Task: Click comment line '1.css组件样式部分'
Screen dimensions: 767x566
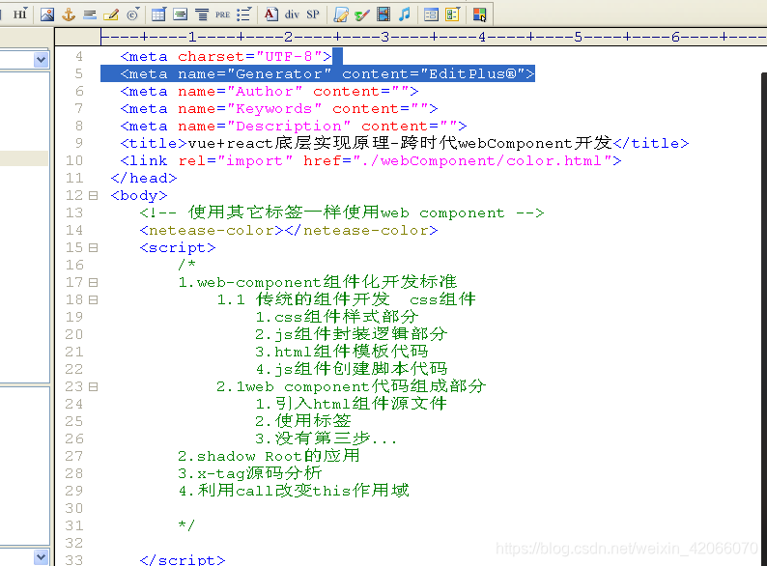Action: (336, 317)
